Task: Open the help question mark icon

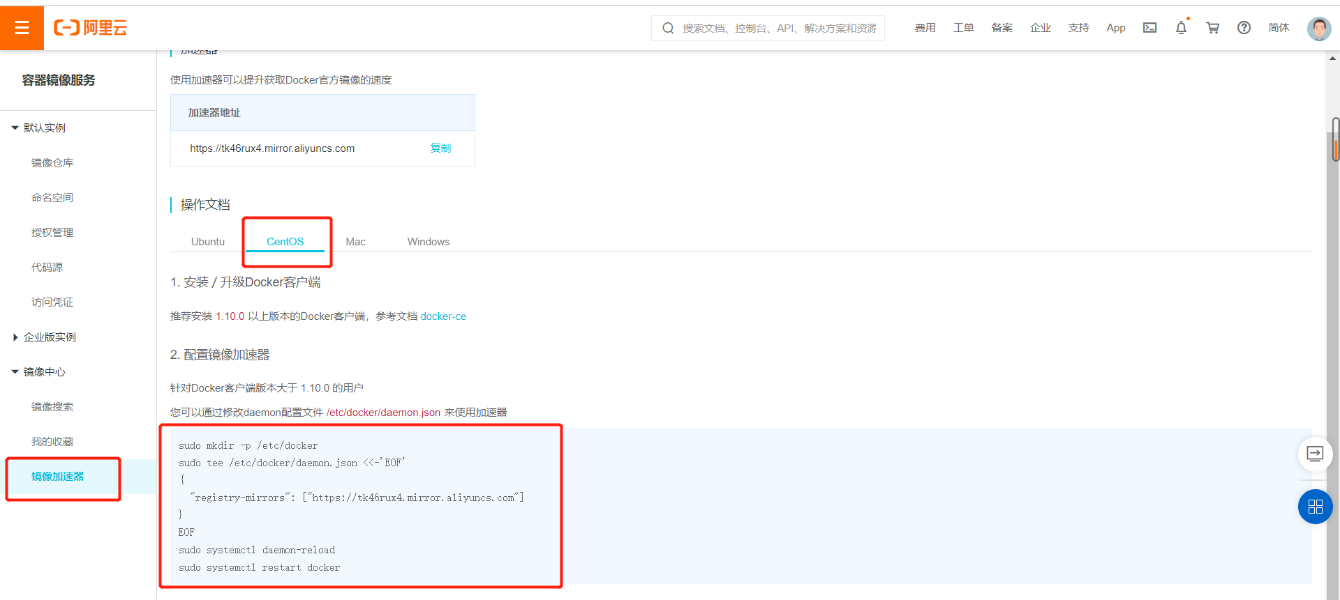Action: (1244, 28)
